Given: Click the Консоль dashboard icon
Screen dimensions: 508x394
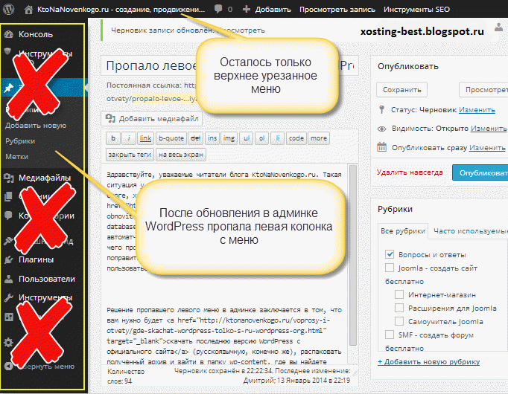Looking at the screenshot, I should point(9,34).
